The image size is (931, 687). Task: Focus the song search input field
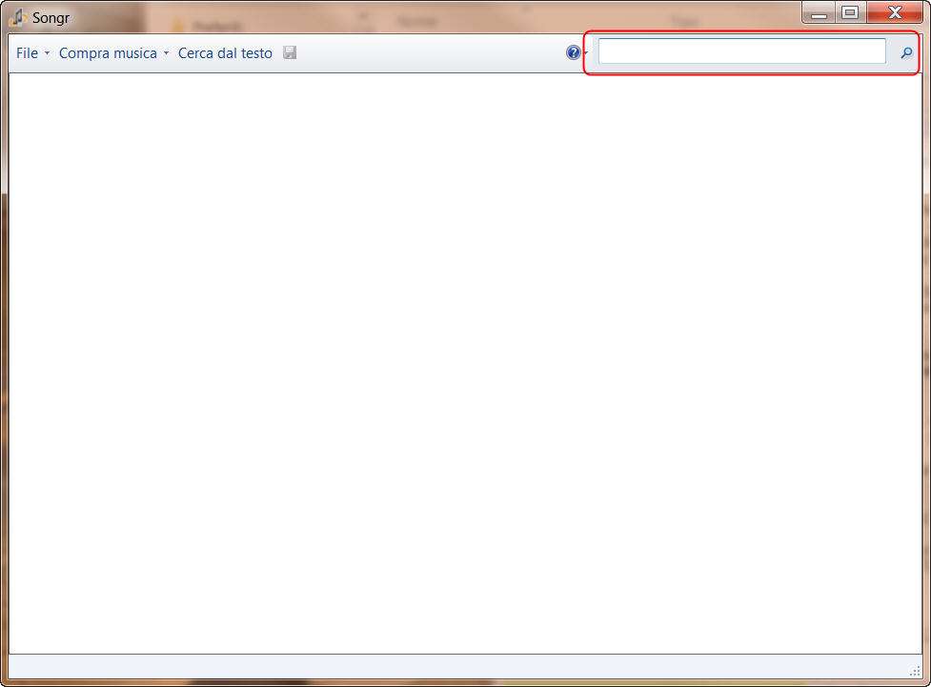point(742,51)
